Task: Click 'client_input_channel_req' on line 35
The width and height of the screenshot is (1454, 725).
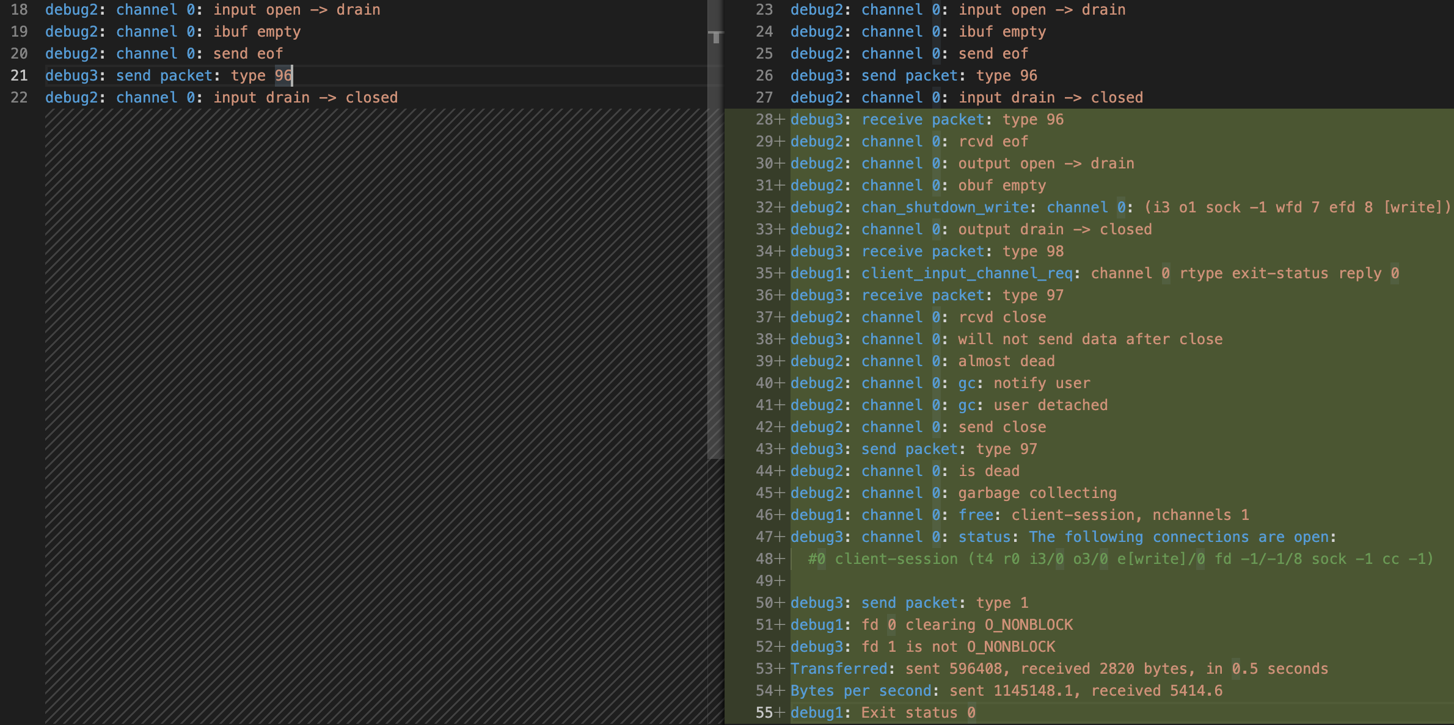Action: tap(966, 273)
